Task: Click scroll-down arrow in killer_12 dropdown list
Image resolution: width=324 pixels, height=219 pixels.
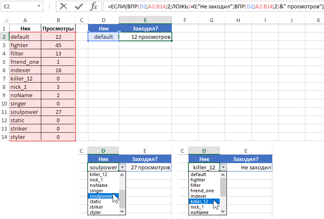Action: pyautogui.click(x=223, y=212)
